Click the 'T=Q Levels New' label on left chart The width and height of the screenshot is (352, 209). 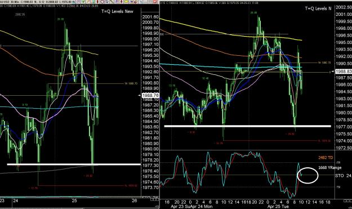tap(117, 11)
